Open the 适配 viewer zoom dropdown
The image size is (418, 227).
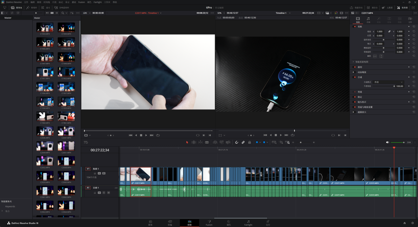(x=86, y=13)
